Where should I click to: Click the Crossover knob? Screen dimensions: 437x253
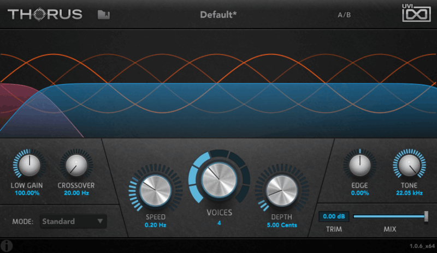(76, 164)
